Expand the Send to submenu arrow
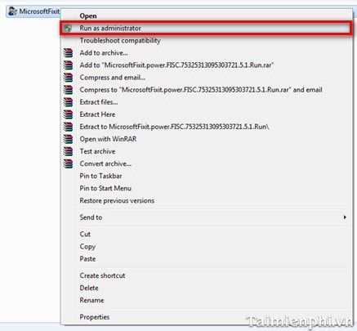This screenshot has height=331, width=357. click(345, 217)
